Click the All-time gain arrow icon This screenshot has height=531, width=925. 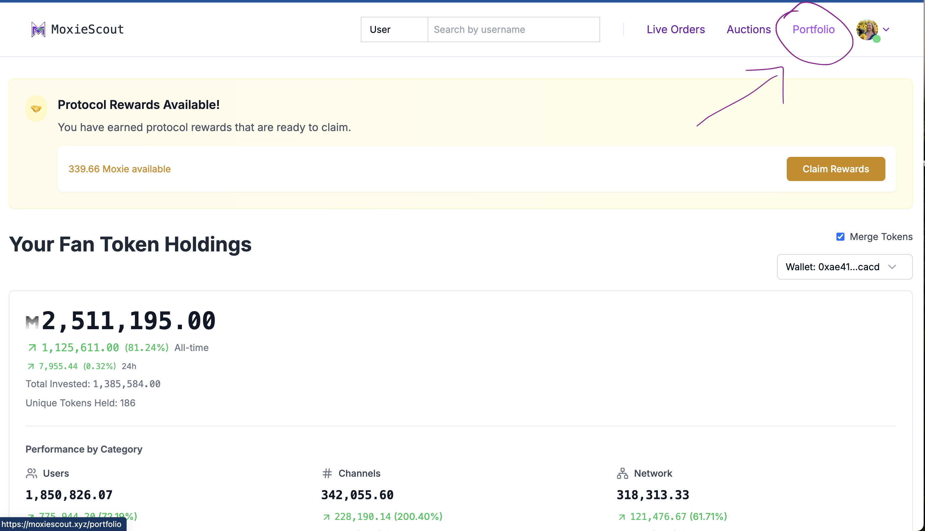pos(32,348)
